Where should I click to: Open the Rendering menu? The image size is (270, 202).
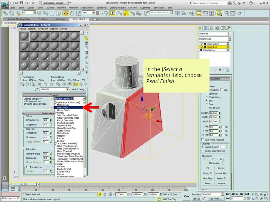point(102,8)
